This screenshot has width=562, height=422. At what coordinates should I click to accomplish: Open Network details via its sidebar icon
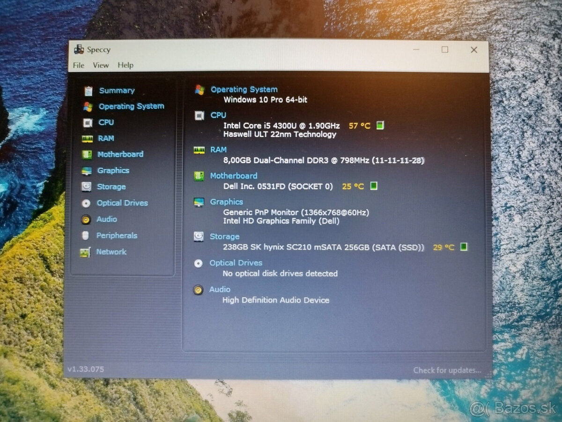point(86,252)
